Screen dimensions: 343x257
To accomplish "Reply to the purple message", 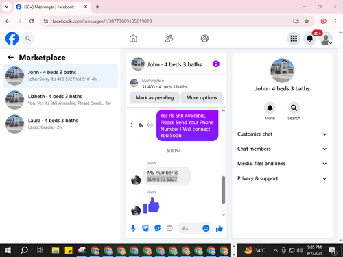I will coord(141,125).
